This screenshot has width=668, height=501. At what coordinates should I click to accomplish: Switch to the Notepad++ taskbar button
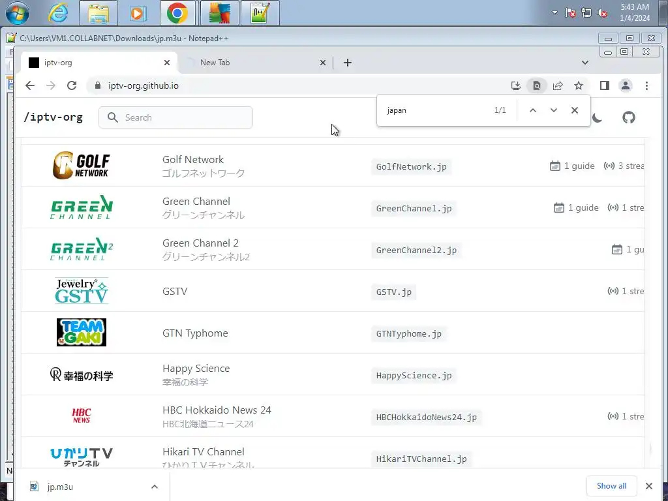tap(260, 13)
